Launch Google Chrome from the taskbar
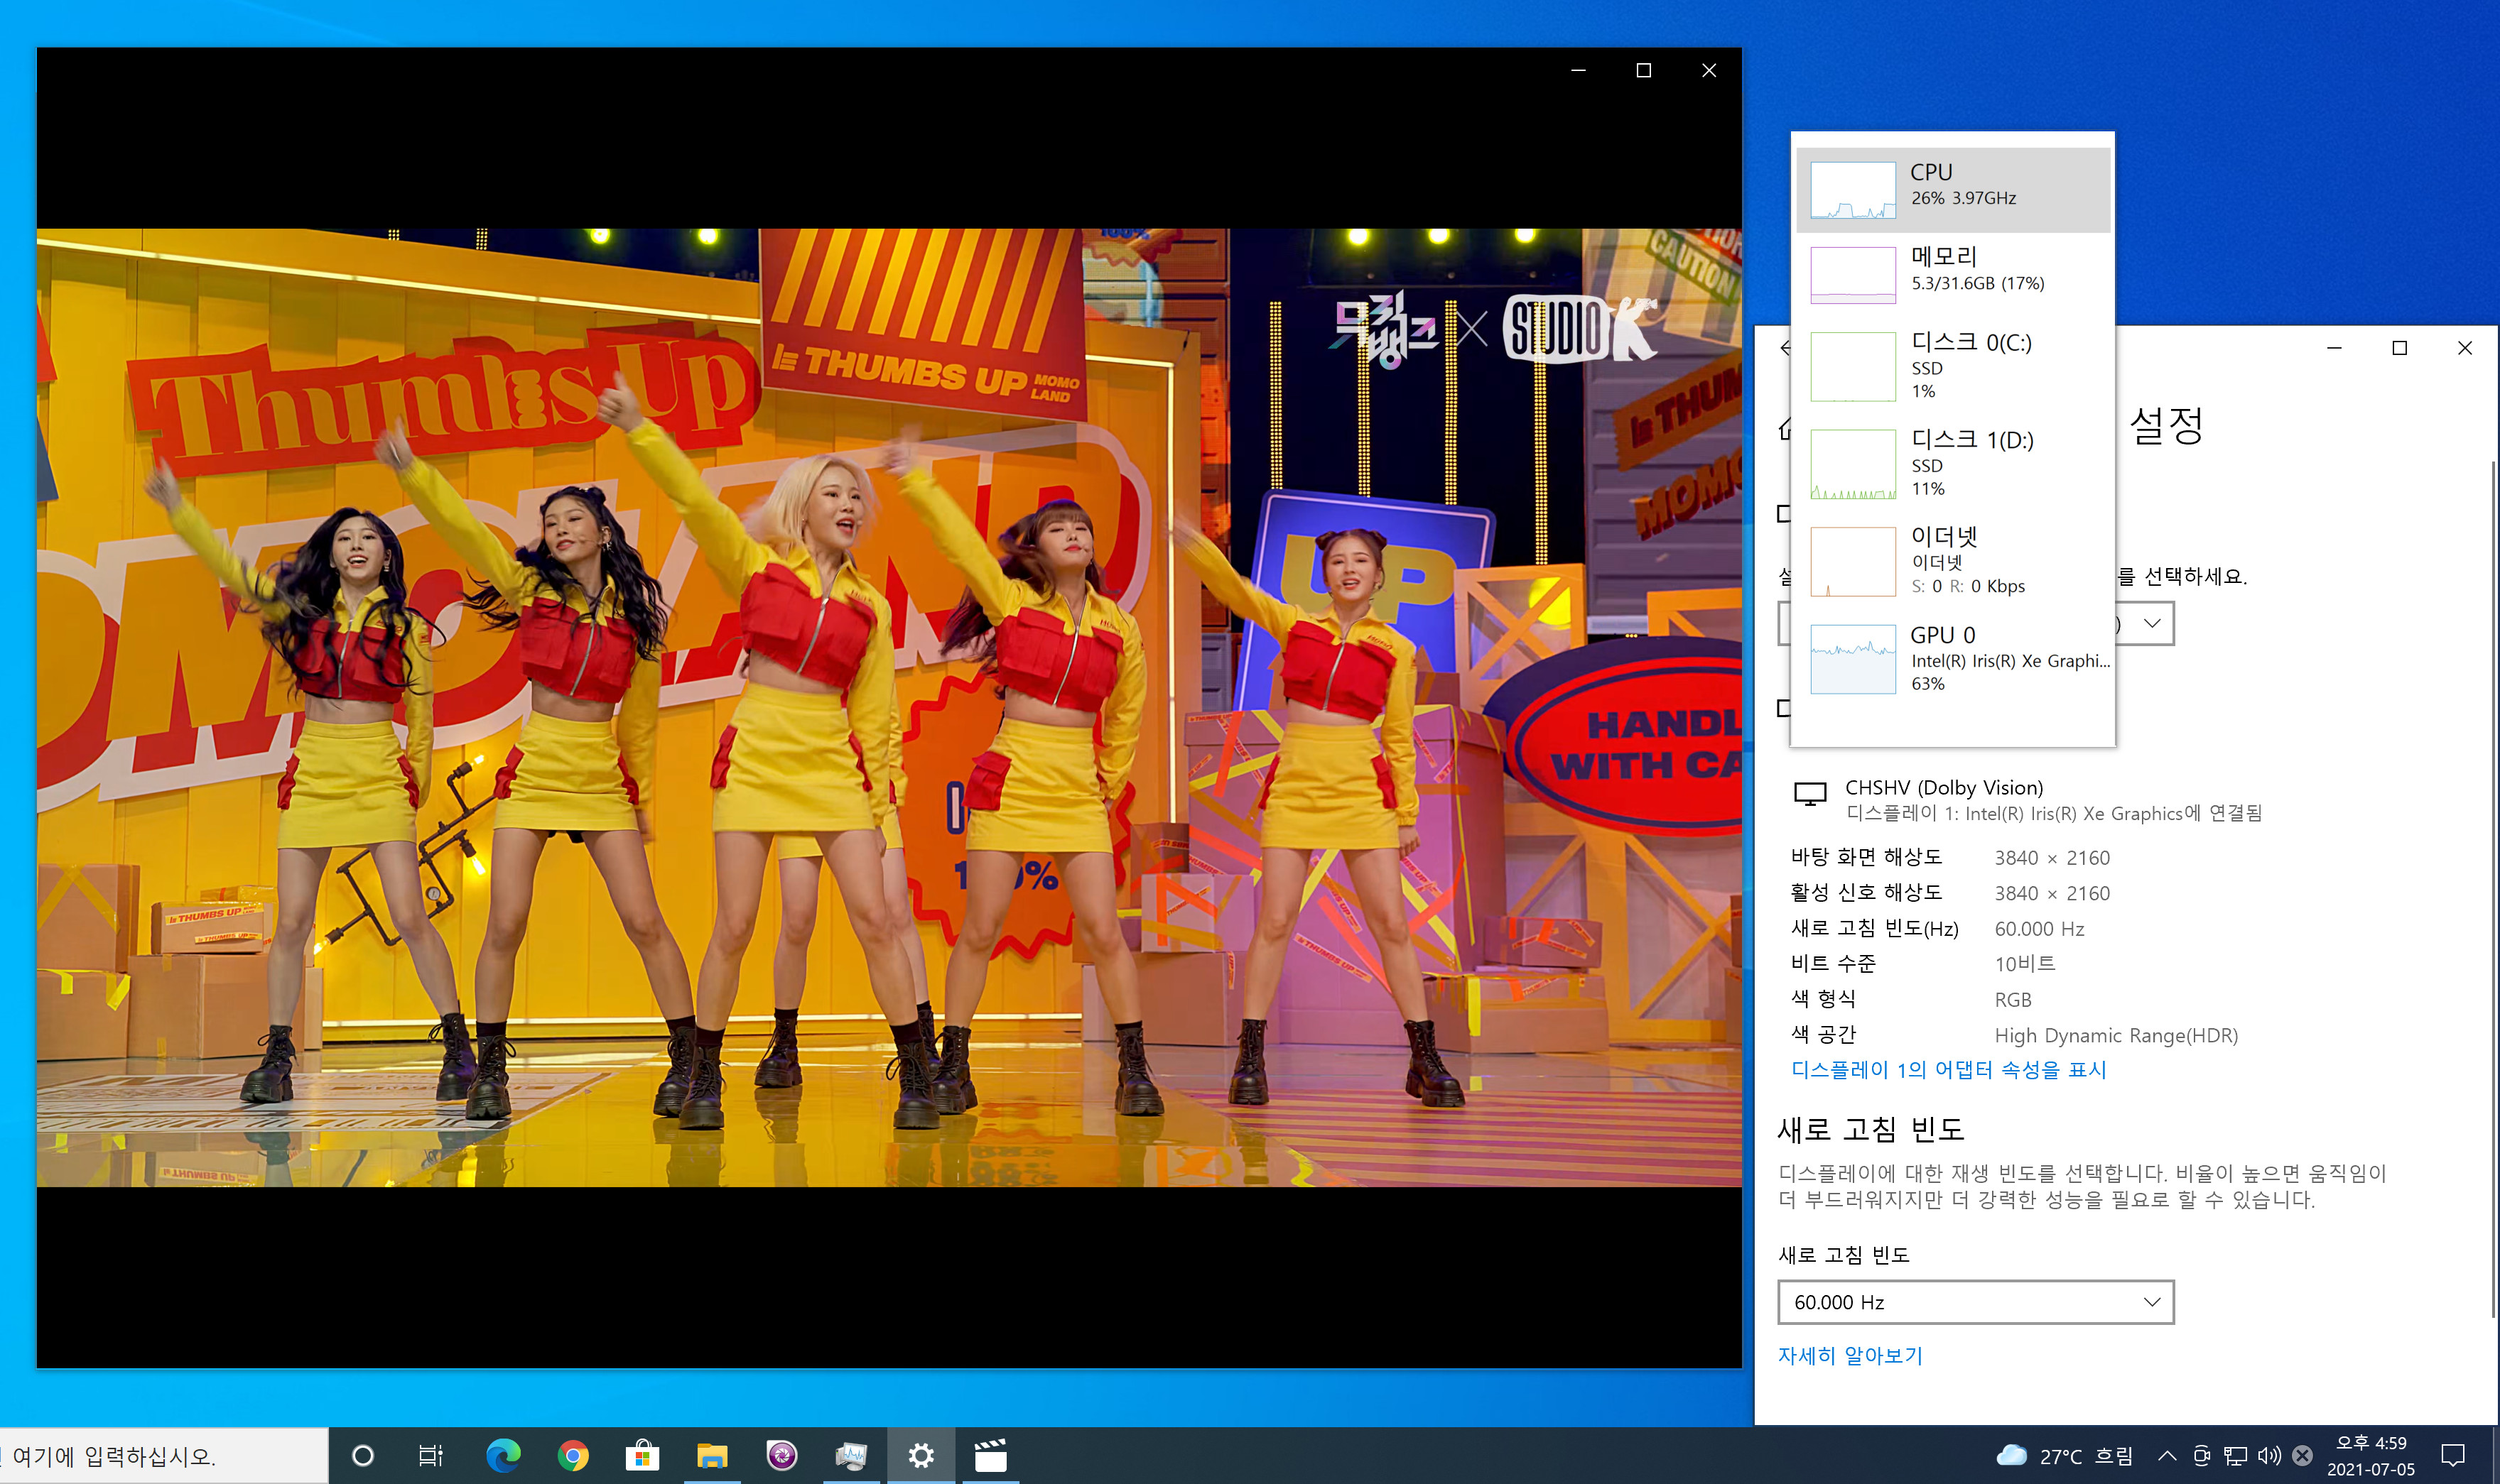This screenshot has width=2500, height=1484. click(x=572, y=1455)
